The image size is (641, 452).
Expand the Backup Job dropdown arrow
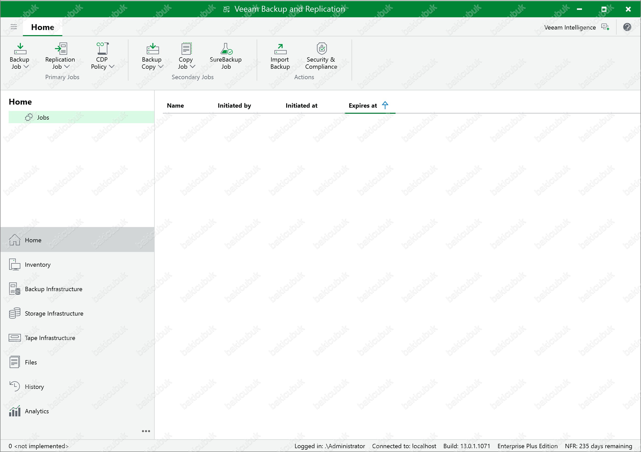(x=26, y=66)
